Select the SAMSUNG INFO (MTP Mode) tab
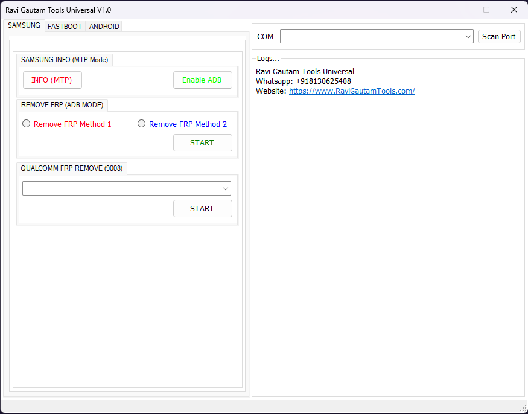This screenshot has height=414, width=528. (65, 60)
